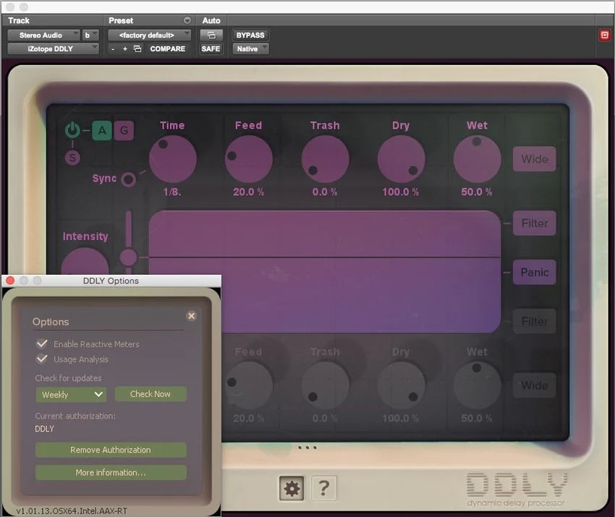
Task: Click the upper Trash knob
Action: tap(325, 159)
